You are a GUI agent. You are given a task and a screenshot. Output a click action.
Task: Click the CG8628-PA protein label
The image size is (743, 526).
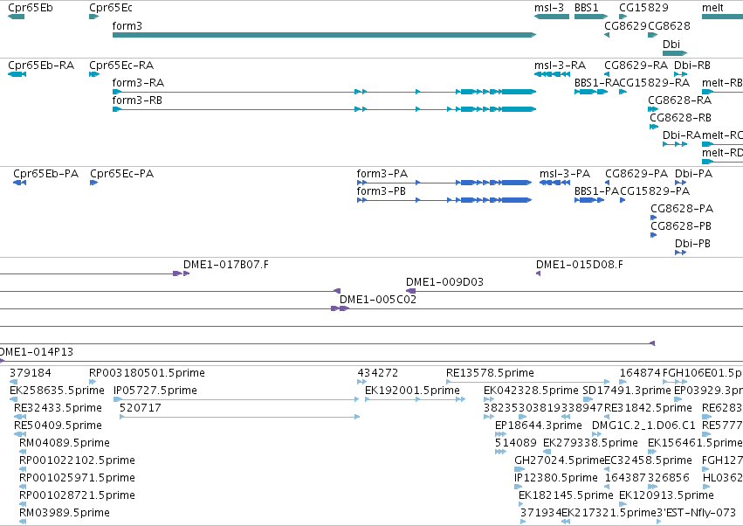pos(681,209)
